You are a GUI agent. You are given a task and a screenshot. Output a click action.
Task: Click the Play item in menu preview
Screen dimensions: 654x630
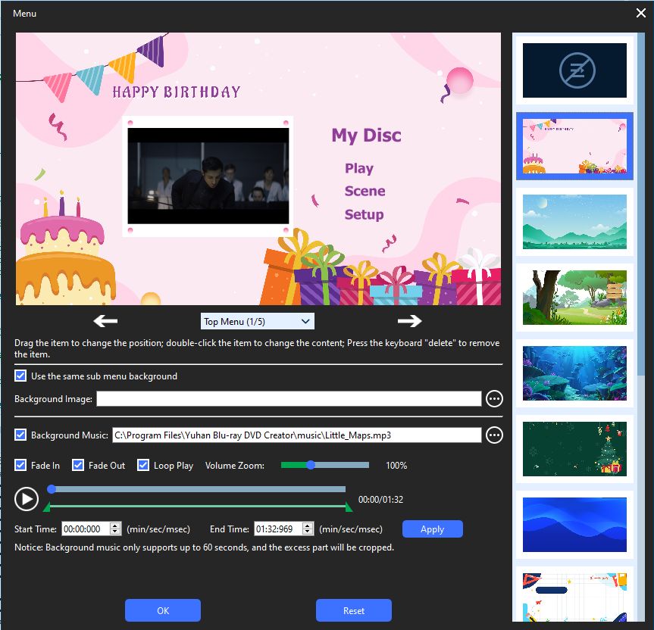(358, 169)
